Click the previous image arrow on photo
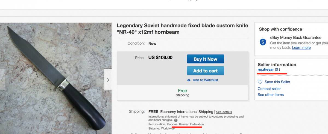Screen dimensions: 328x134 click(x=2, y=80)
